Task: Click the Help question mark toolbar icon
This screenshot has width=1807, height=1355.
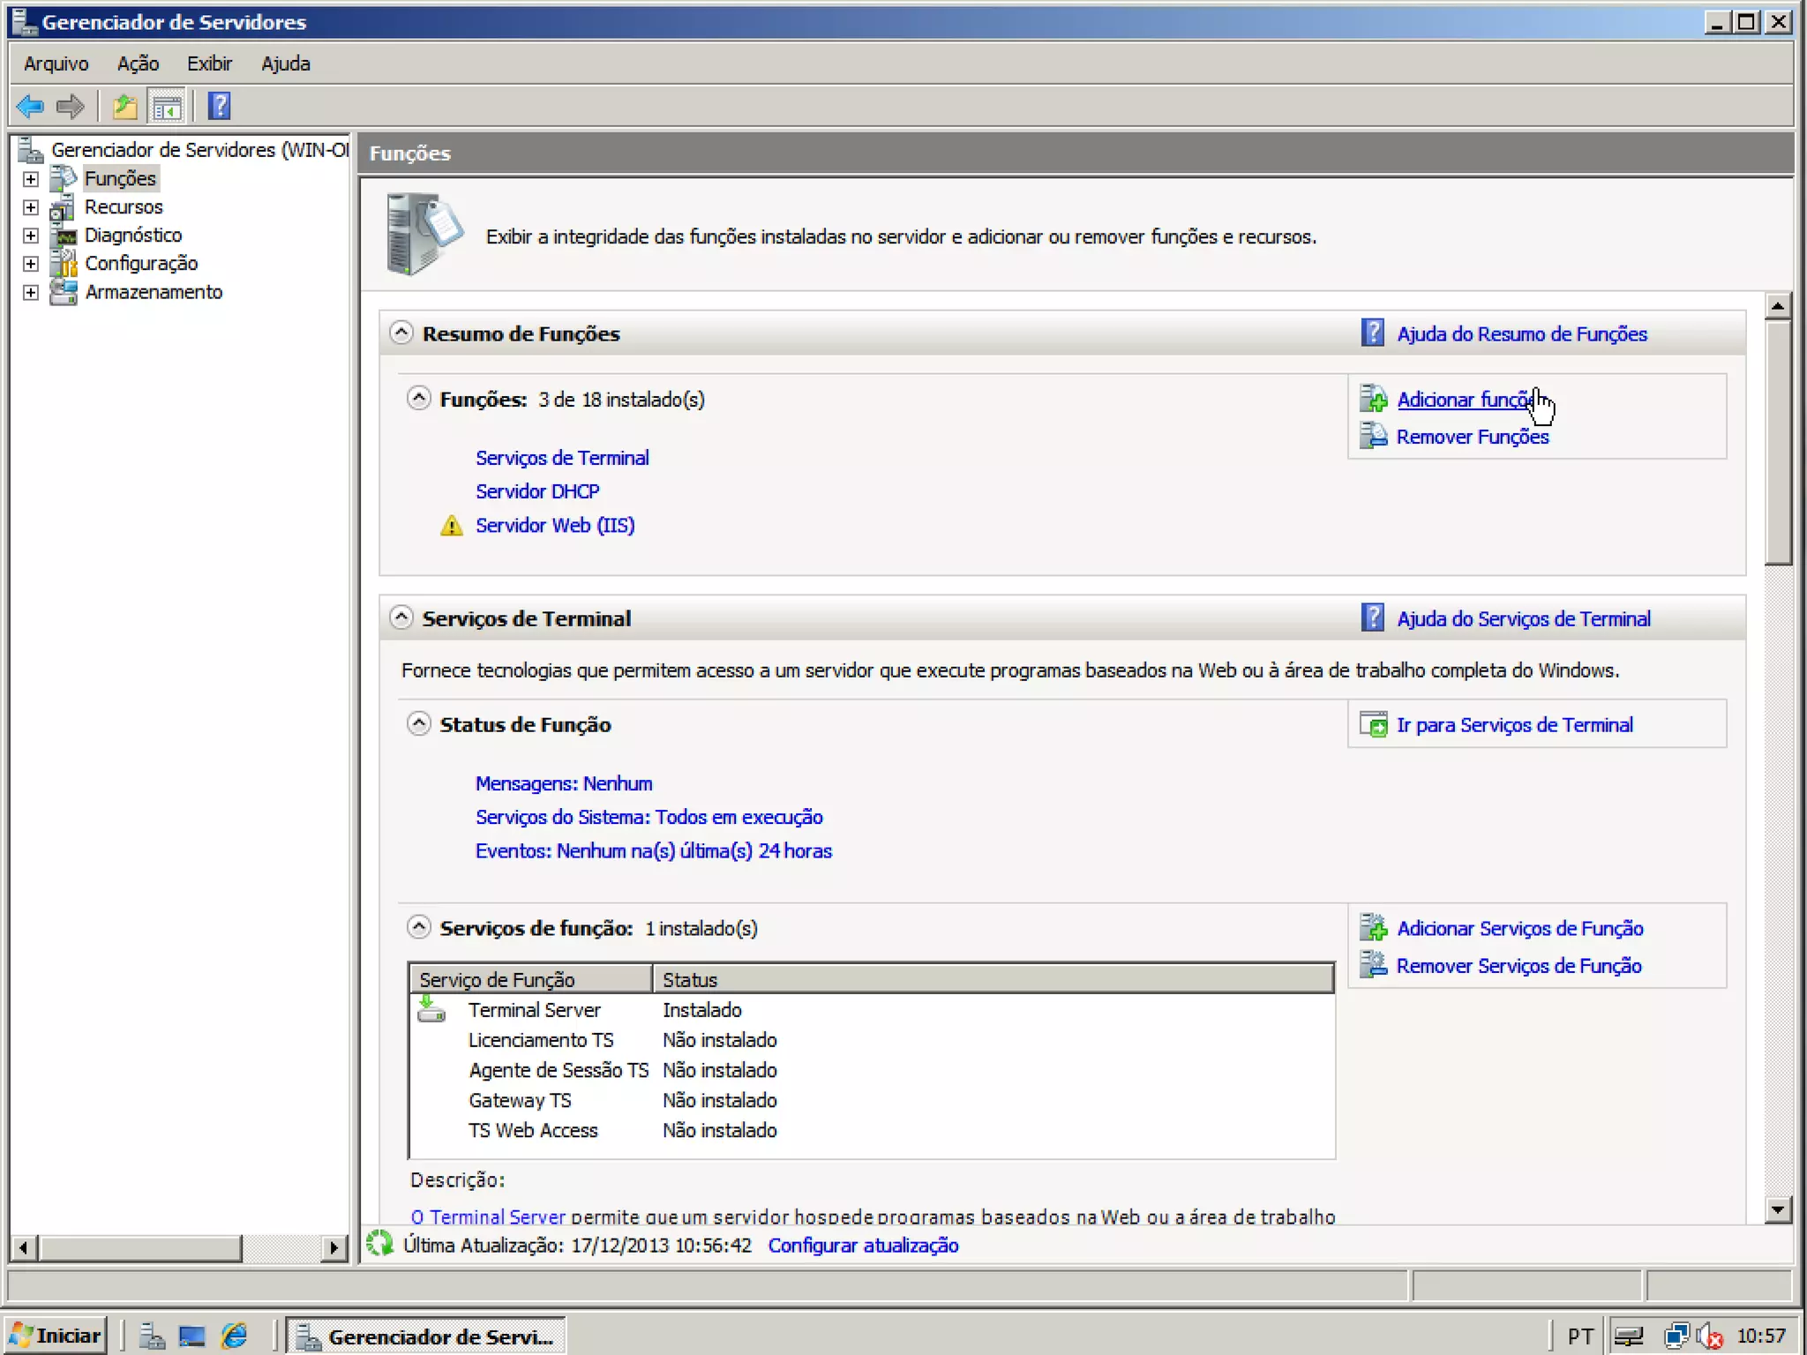Action: tap(219, 107)
